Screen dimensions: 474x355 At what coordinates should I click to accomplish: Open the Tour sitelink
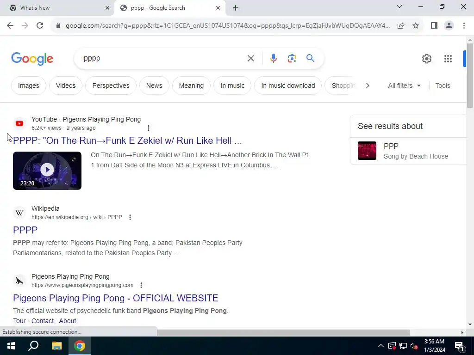pyautogui.click(x=19, y=321)
